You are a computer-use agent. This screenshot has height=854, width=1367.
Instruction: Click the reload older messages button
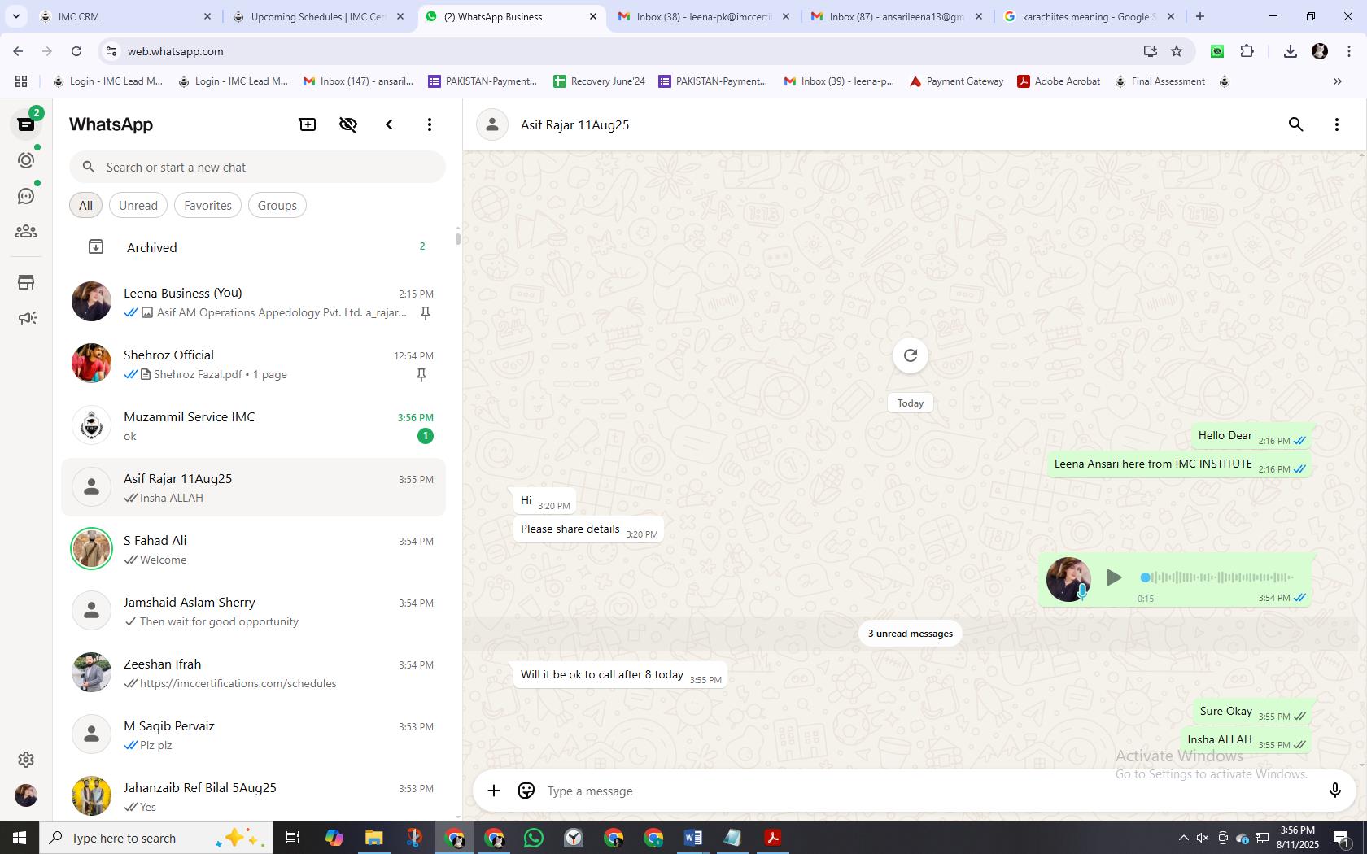911,355
